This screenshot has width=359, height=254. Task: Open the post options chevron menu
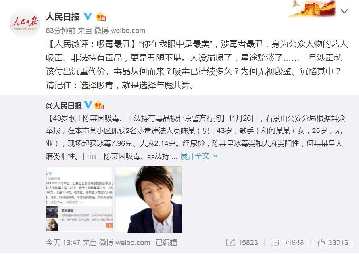pyautogui.click(x=344, y=11)
